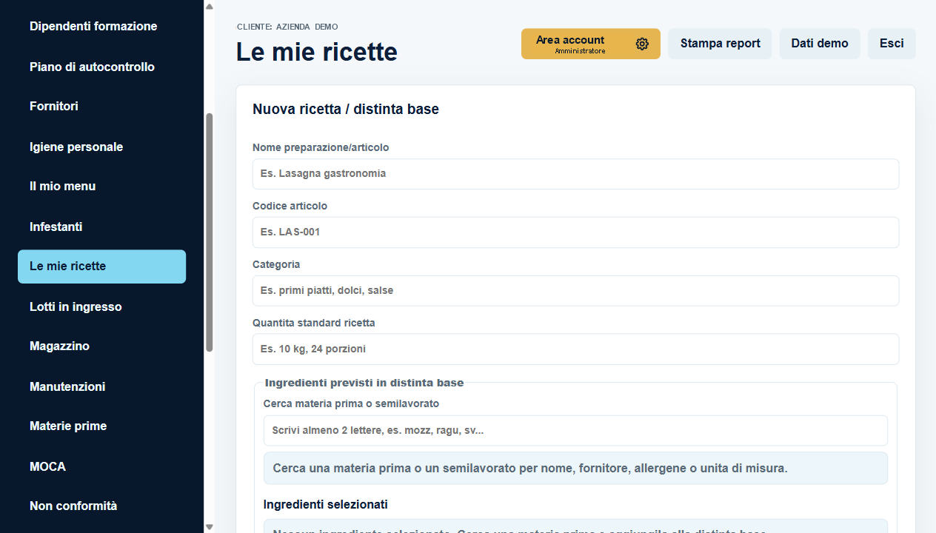
Task: Go to Piano di autocontrollo
Action: tap(101, 67)
